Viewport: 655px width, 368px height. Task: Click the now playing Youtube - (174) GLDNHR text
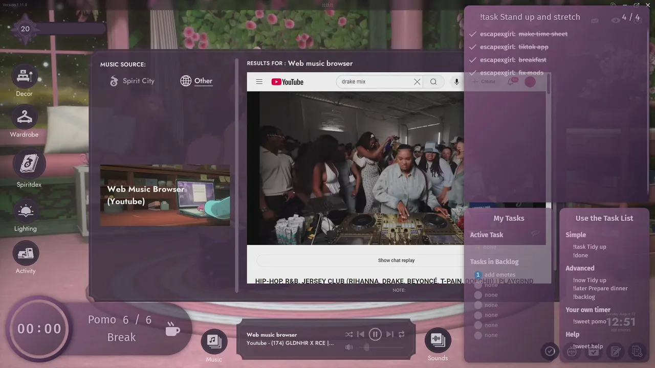(290, 343)
